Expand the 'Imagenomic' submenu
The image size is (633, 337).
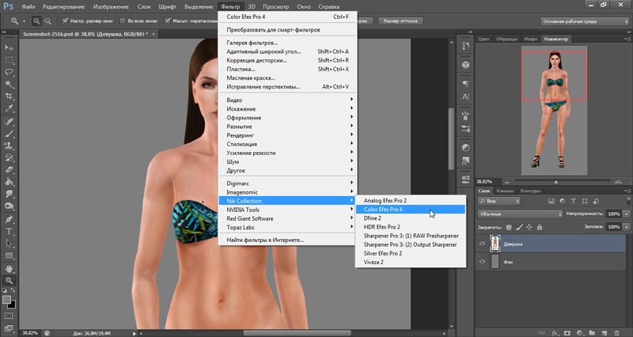[287, 192]
